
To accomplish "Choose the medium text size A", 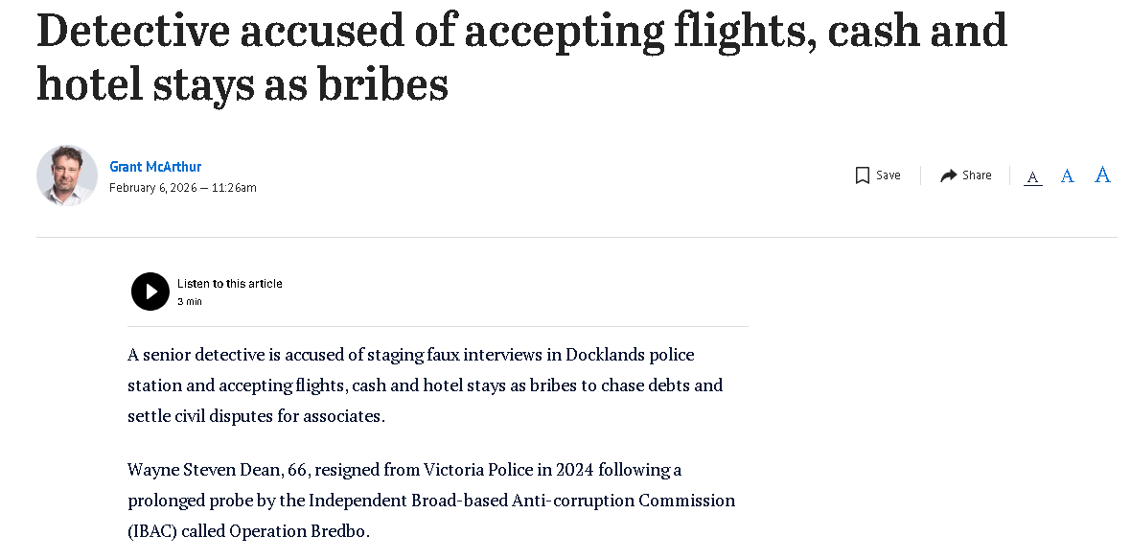I will (1067, 176).
